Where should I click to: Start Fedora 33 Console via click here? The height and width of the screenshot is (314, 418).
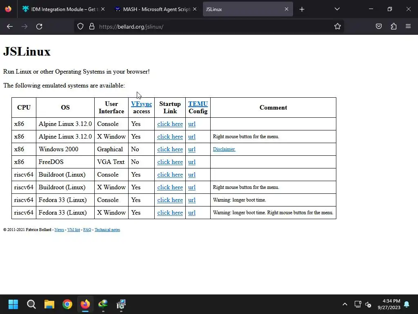coord(170,200)
